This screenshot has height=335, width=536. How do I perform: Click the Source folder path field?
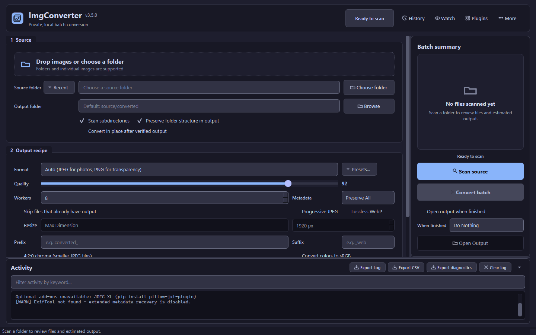[x=209, y=87]
